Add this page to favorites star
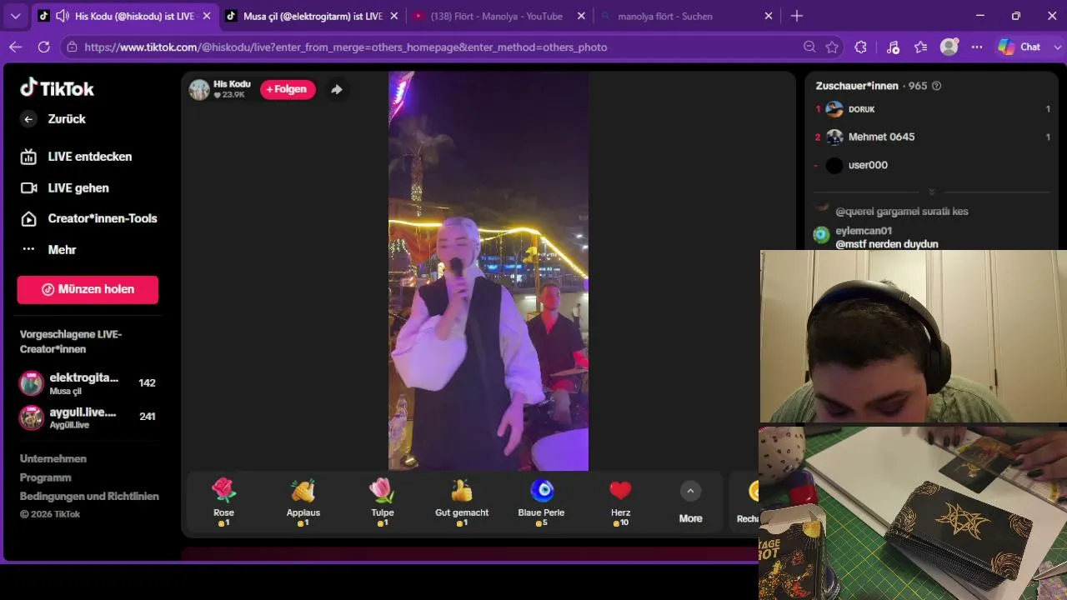 (x=832, y=47)
